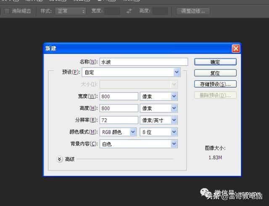Image resolution: width=269 pixels, height=206 pixels.
Task: Close the 新建 dialog
Action: pos(236,48)
